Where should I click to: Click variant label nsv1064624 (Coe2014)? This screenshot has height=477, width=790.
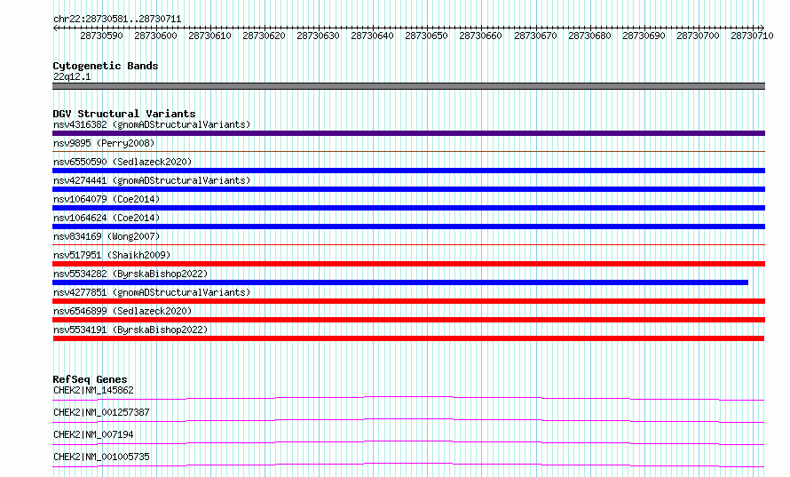107,218
